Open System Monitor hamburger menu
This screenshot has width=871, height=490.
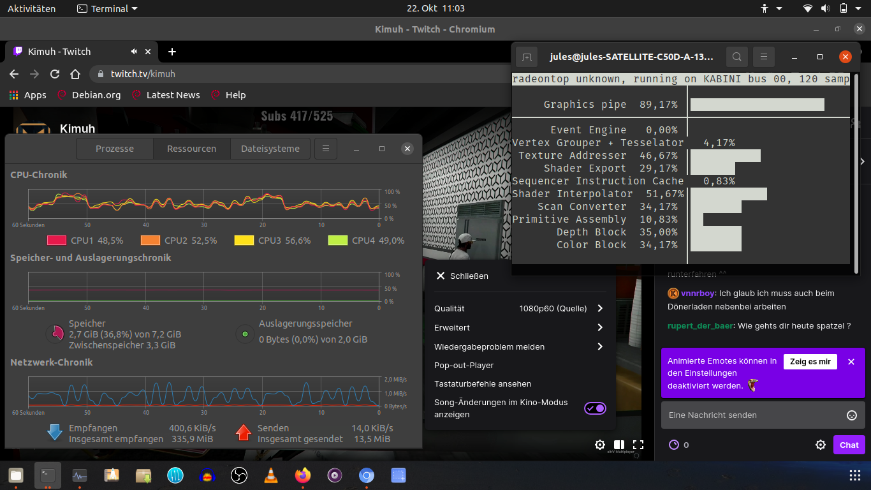pos(325,149)
